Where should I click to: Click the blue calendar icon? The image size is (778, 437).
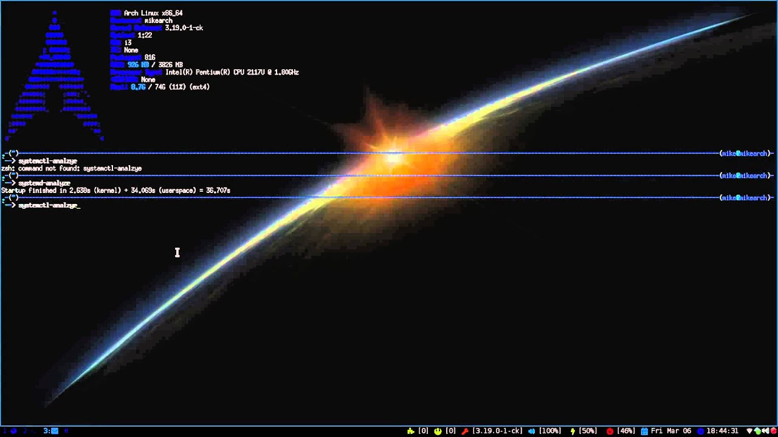[644, 431]
